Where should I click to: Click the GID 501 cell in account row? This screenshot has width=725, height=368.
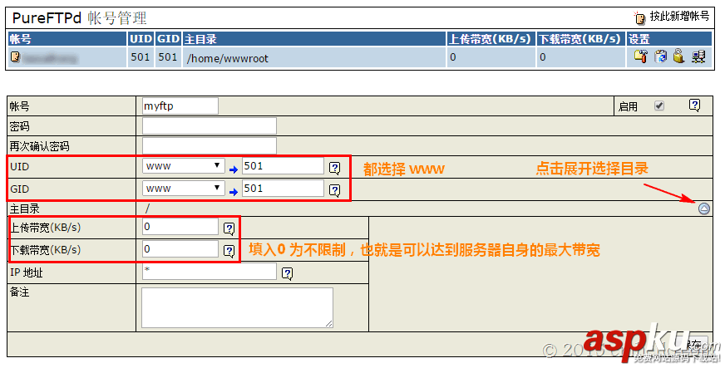(168, 57)
